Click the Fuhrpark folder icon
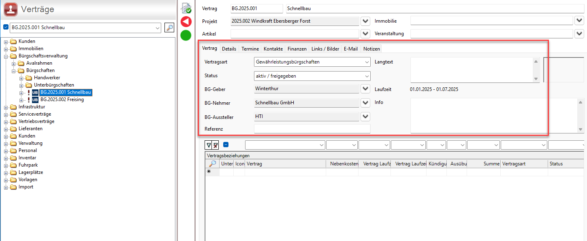This screenshot has height=241, width=587. click(13, 165)
